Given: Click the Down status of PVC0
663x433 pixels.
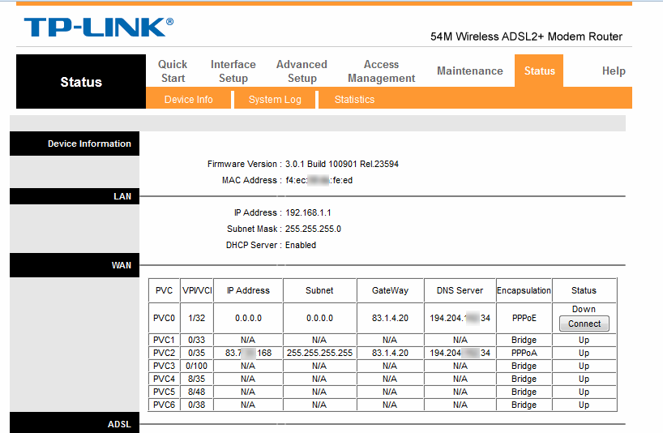Looking at the screenshot, I should [584, 309].
